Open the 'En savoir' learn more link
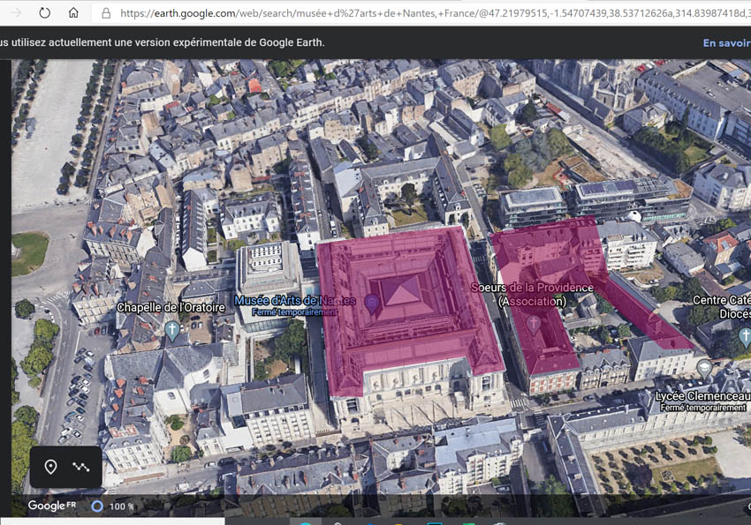Viewport: 751px width, 525px height. (726, 43)
